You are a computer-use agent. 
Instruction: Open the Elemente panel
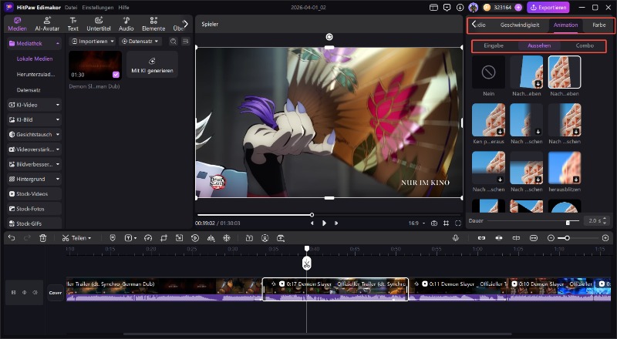153,24
